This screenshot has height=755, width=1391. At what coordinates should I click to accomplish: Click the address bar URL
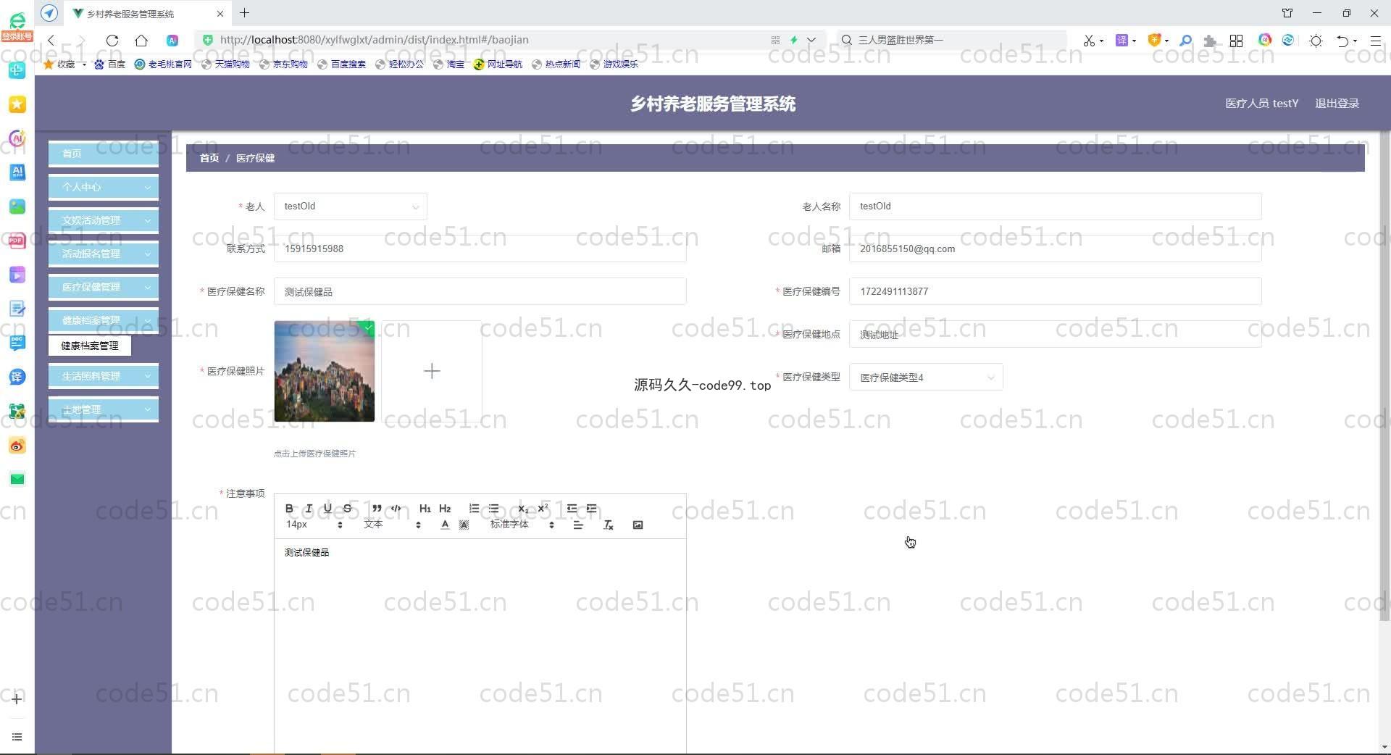click(x=375, y=40)
